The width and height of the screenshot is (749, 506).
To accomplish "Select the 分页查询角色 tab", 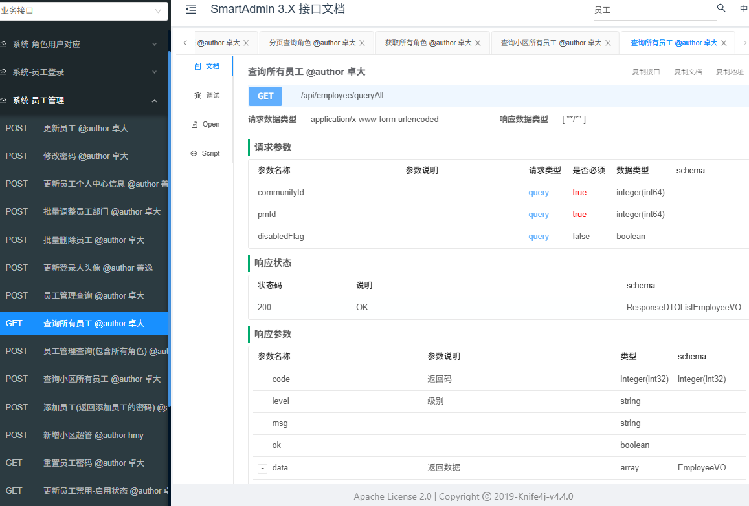I will (x=313, y=43).
